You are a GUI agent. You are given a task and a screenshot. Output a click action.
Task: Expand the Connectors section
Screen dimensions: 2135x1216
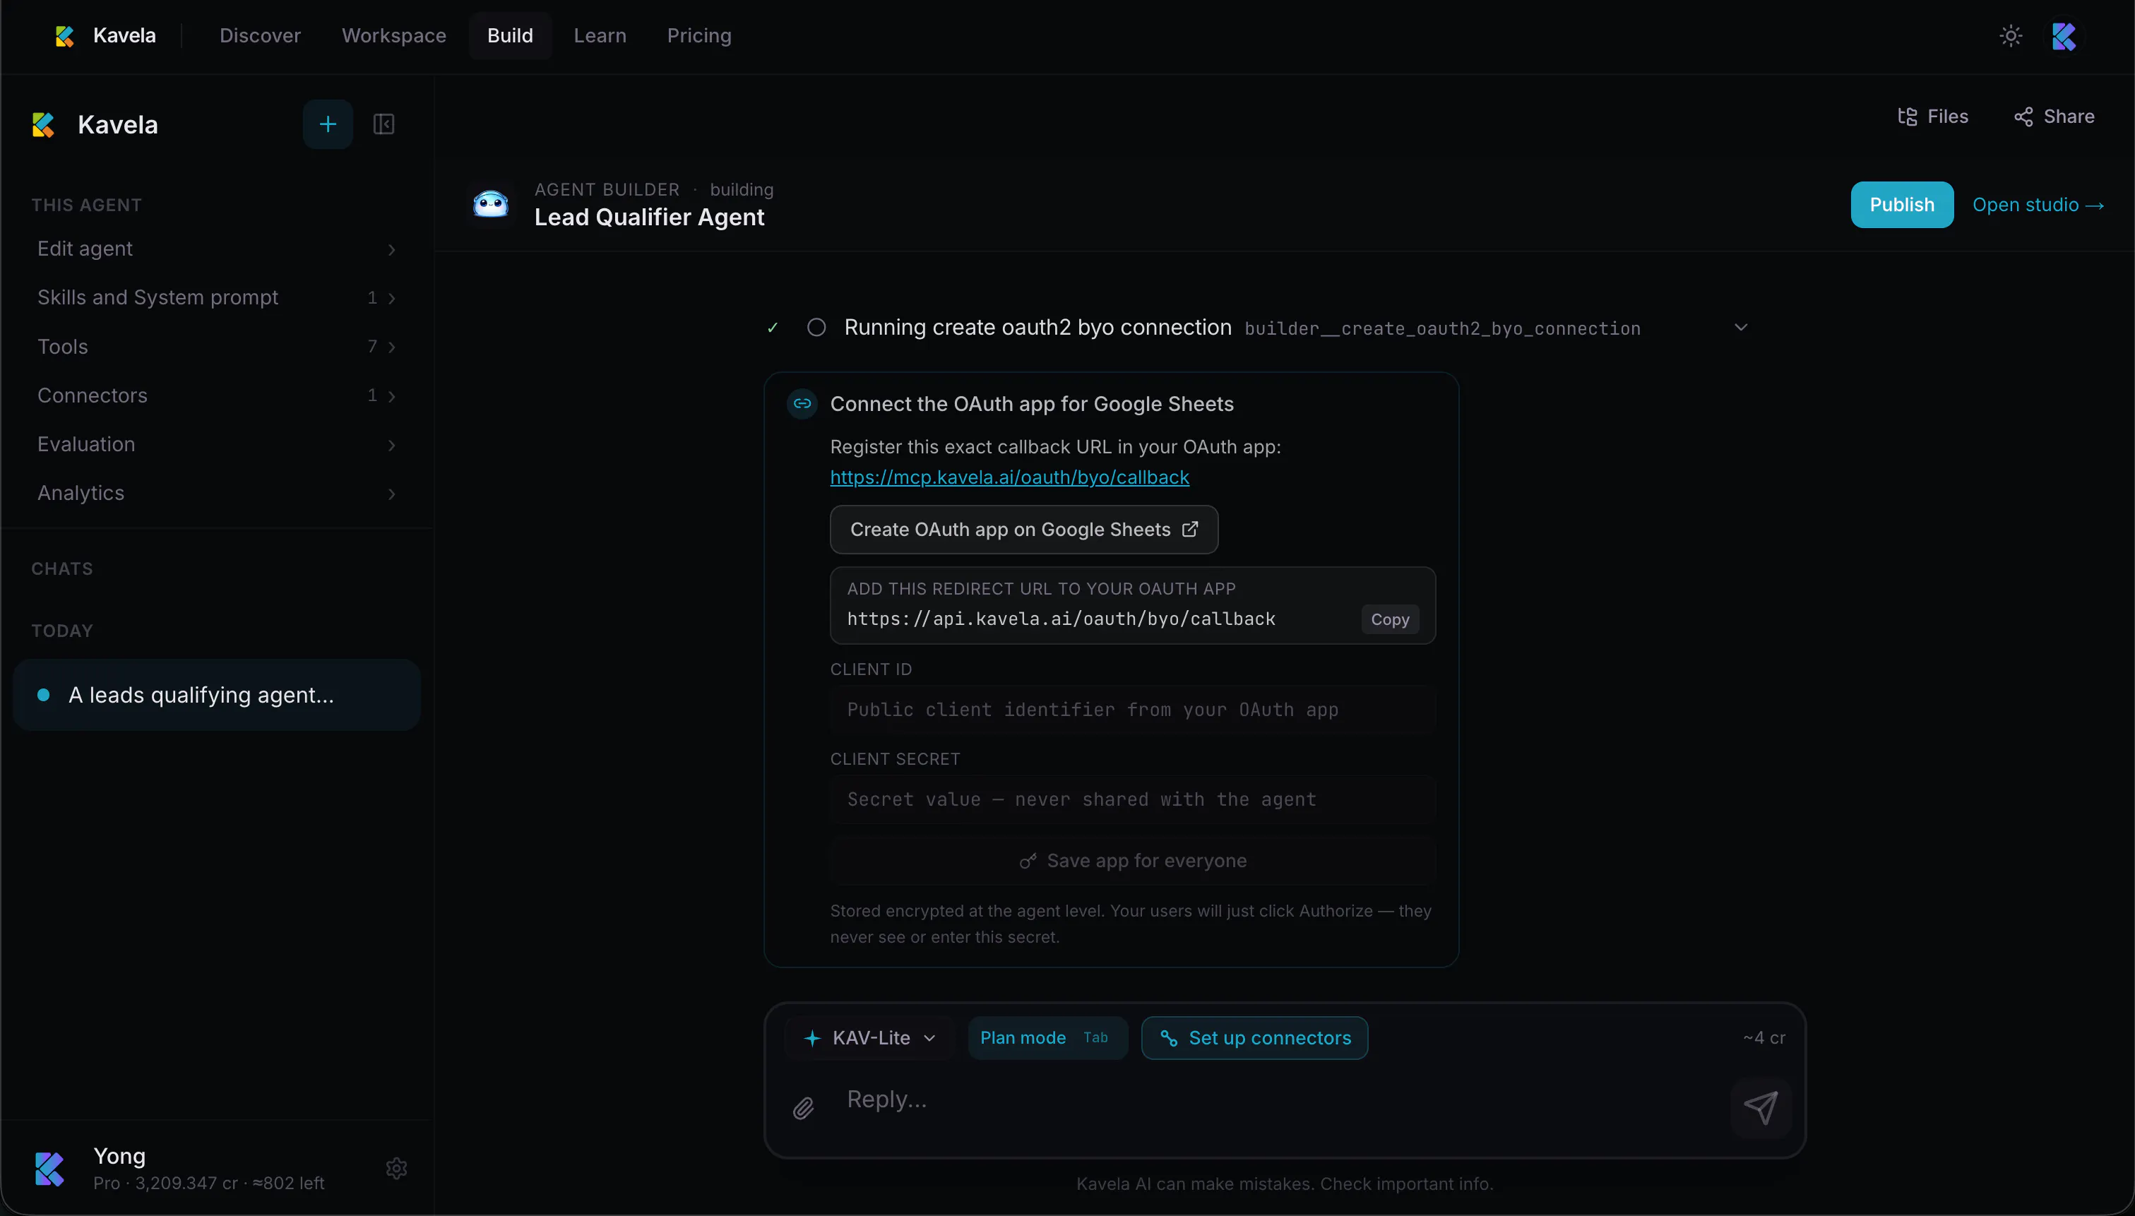tap(216, 395)
